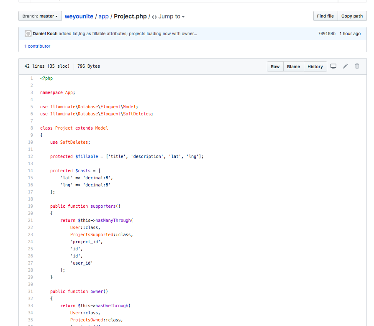The height and width of the screenshot is (326, 374).
Task: Click 'hasOneThrough(' method call
Action: [x=113, y=306]
